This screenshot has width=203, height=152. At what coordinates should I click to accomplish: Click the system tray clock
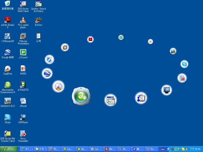(x=195, y=149)
